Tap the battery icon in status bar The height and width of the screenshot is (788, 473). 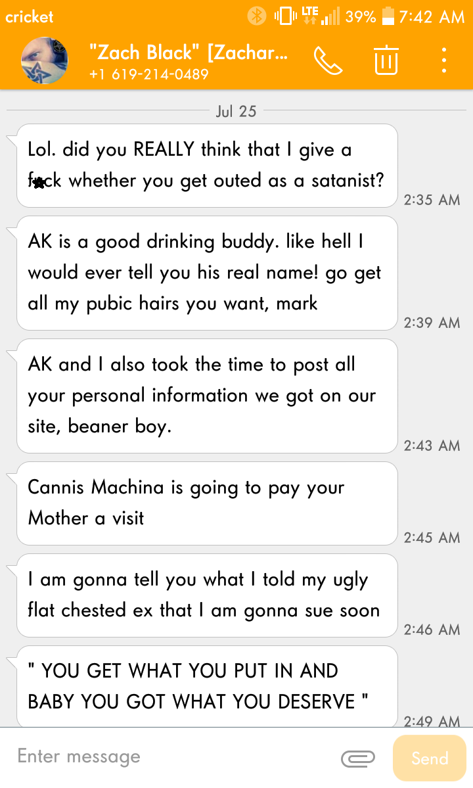coord(388,16)
